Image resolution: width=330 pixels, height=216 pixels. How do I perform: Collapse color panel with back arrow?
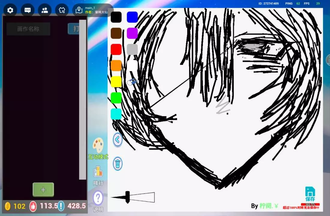[x=118, y=139]
